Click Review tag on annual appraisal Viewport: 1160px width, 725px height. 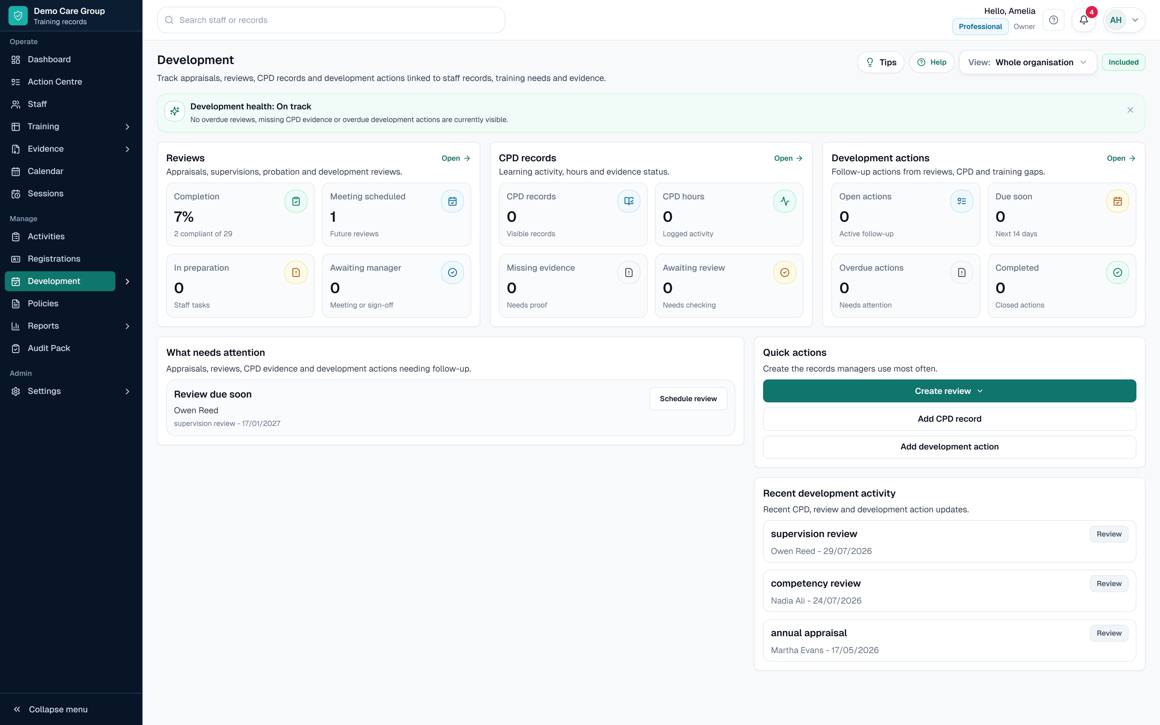click(x=1109, y=633)
